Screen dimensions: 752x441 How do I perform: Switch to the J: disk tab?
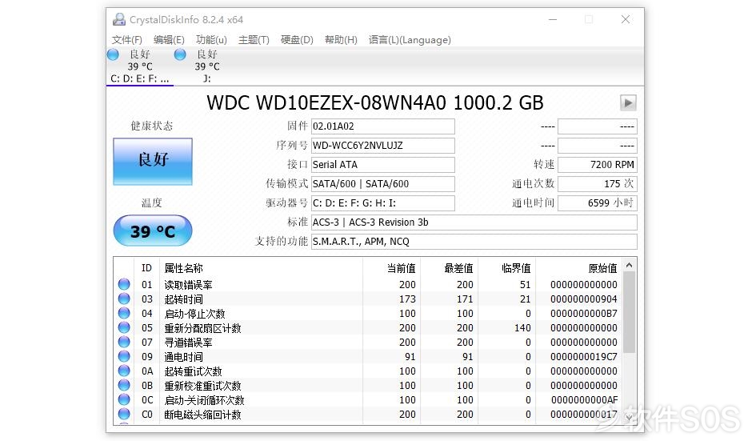206,66
